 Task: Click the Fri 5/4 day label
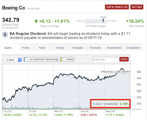tap(32, 111)
